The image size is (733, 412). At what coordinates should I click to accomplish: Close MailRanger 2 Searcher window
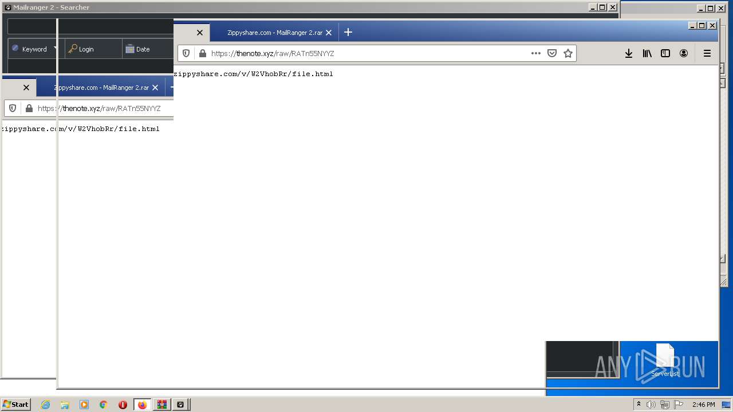point(613,7)
